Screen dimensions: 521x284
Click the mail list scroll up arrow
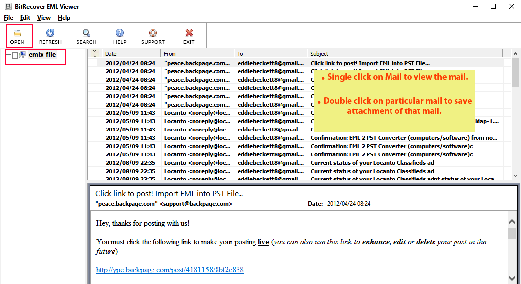[x=515, y=53]
